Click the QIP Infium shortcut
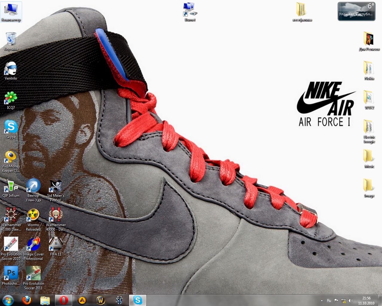The height and width of the screenshot is (306, 382). [11, 187]
